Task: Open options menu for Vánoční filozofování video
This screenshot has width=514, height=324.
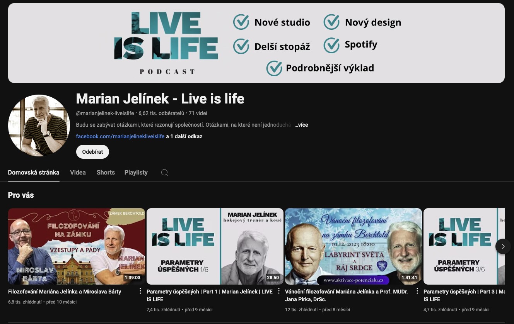Action: 417,291
